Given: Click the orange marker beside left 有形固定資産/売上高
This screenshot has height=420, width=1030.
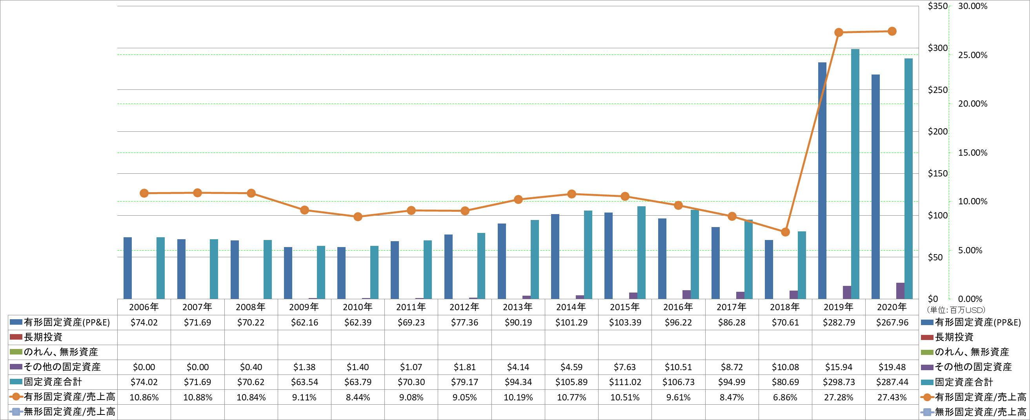Looking at the screenshot, I should tap(16, 396).
